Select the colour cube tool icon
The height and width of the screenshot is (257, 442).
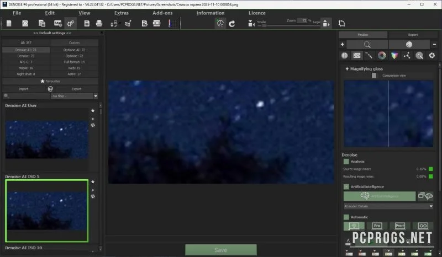[x=394, y=56]
